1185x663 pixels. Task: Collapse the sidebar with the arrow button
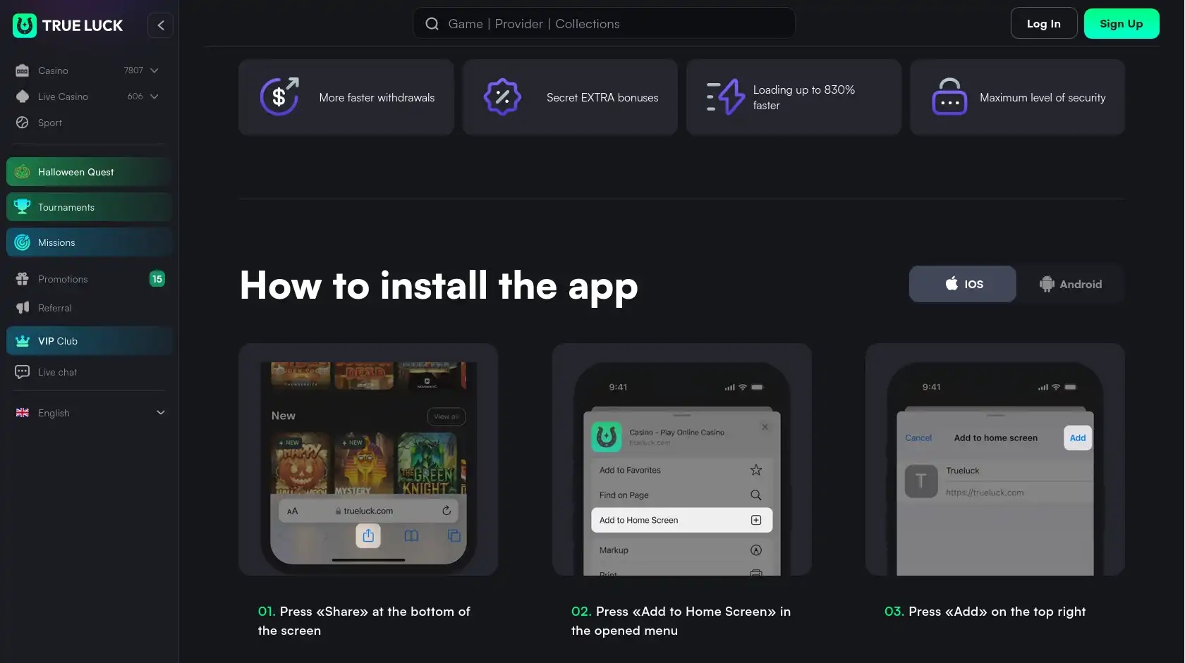click(x=161, y=25)
